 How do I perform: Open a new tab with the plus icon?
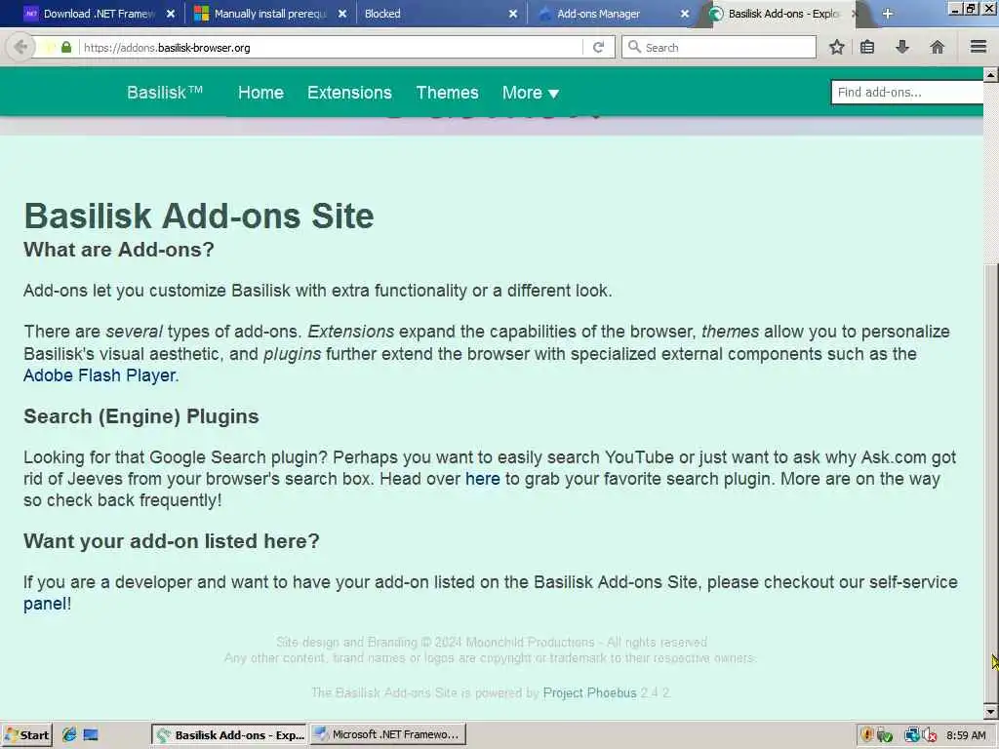pyautogui.click(x=888, y=14)
